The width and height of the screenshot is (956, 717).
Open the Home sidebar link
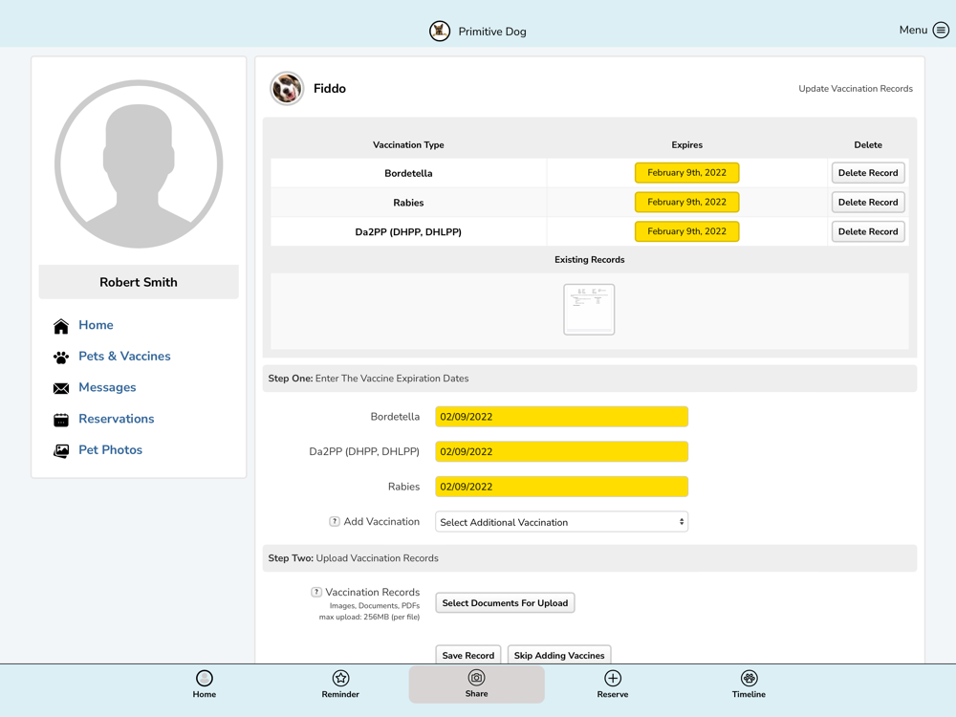coord(96,325)
